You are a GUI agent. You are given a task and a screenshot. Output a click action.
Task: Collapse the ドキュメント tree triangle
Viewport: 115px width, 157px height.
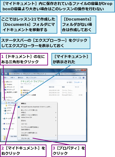click(4, 100)
